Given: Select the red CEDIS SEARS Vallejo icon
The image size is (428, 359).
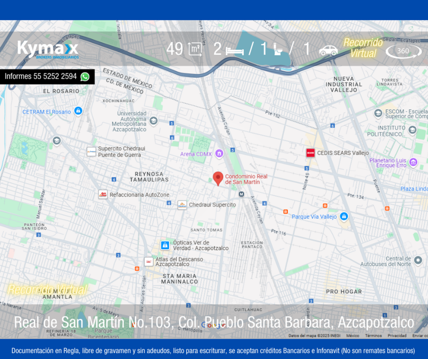Looking at the screenshot, I should point(311,153).
